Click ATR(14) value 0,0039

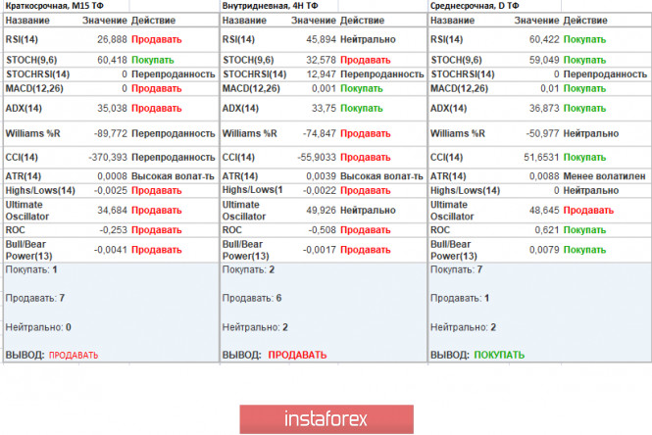click(x=321, y=176)
